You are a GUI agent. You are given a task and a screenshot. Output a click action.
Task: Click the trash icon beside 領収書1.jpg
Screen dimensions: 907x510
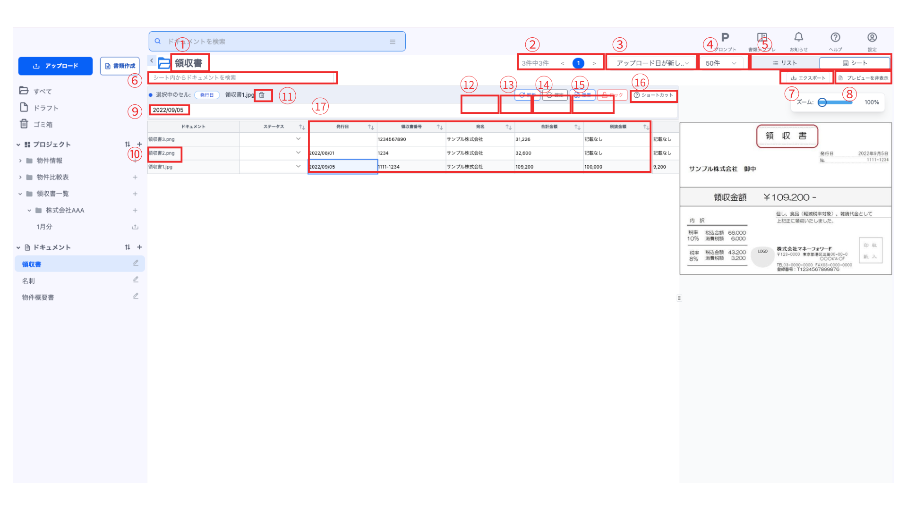262,95
